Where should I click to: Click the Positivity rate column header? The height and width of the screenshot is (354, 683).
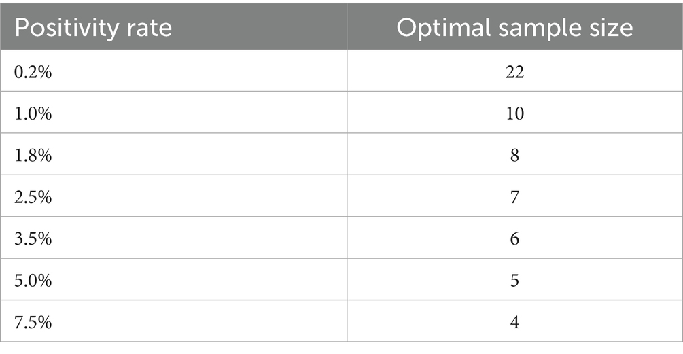[x=94, y=27]
